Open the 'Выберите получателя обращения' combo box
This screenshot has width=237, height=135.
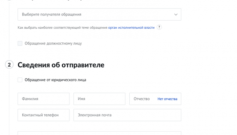[99, 15]
